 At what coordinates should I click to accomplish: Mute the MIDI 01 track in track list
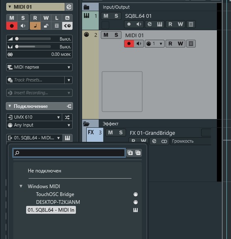(x=106, y=35)
